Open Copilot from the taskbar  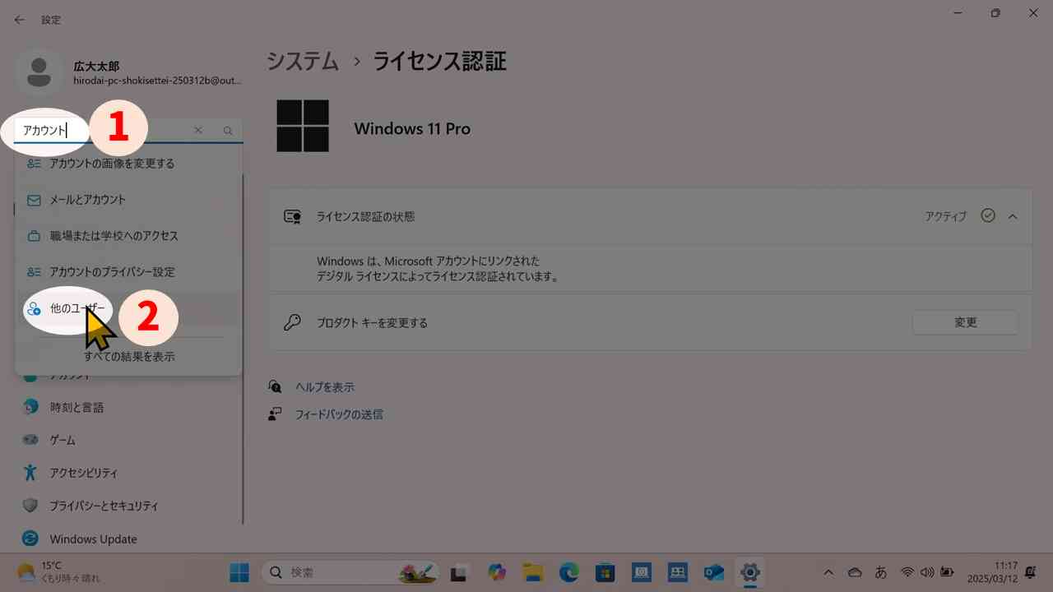(x=496, y=571)
